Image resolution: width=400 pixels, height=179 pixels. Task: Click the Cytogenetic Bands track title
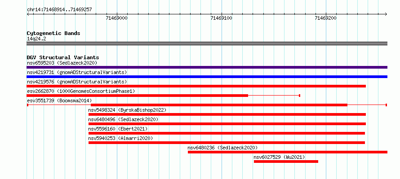tap(53, 33)
